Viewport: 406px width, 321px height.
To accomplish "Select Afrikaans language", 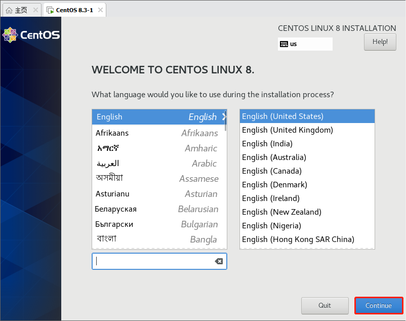I will click(x=158, y=133).
